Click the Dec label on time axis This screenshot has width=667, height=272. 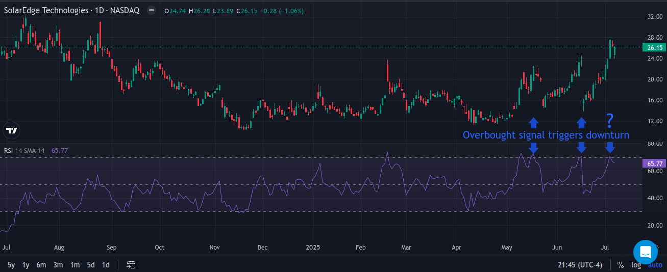(x=262, y=248)
